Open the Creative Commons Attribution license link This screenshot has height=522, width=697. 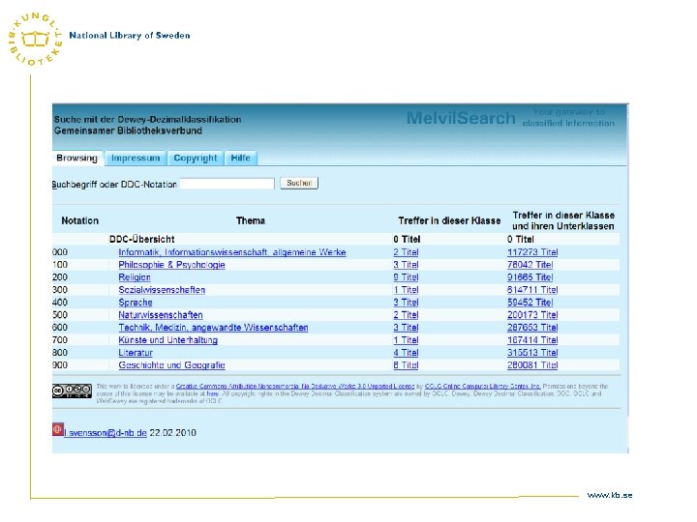[x=295, y=386]
